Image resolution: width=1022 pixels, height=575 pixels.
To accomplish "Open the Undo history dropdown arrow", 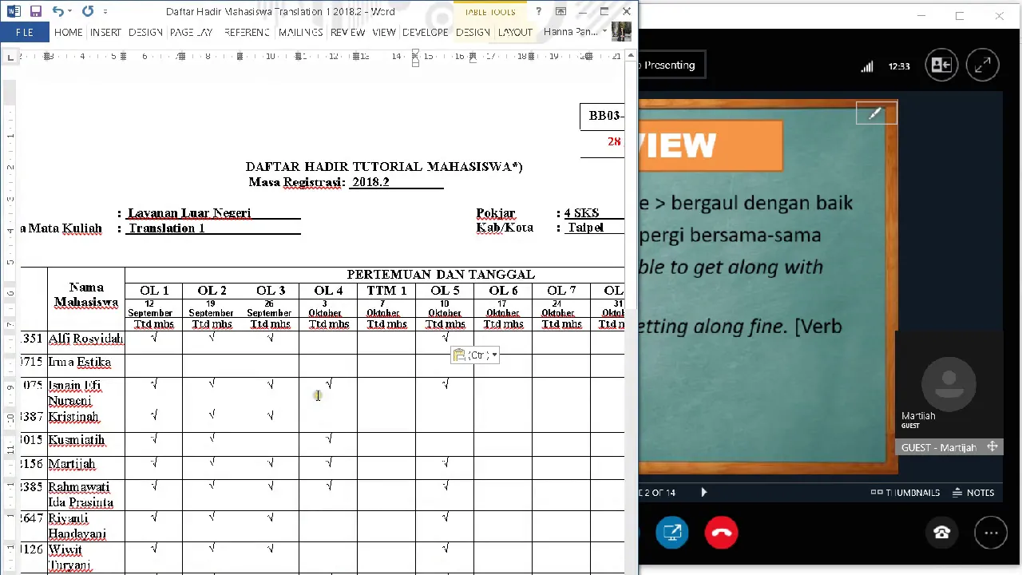I will (x=70, y=11).
